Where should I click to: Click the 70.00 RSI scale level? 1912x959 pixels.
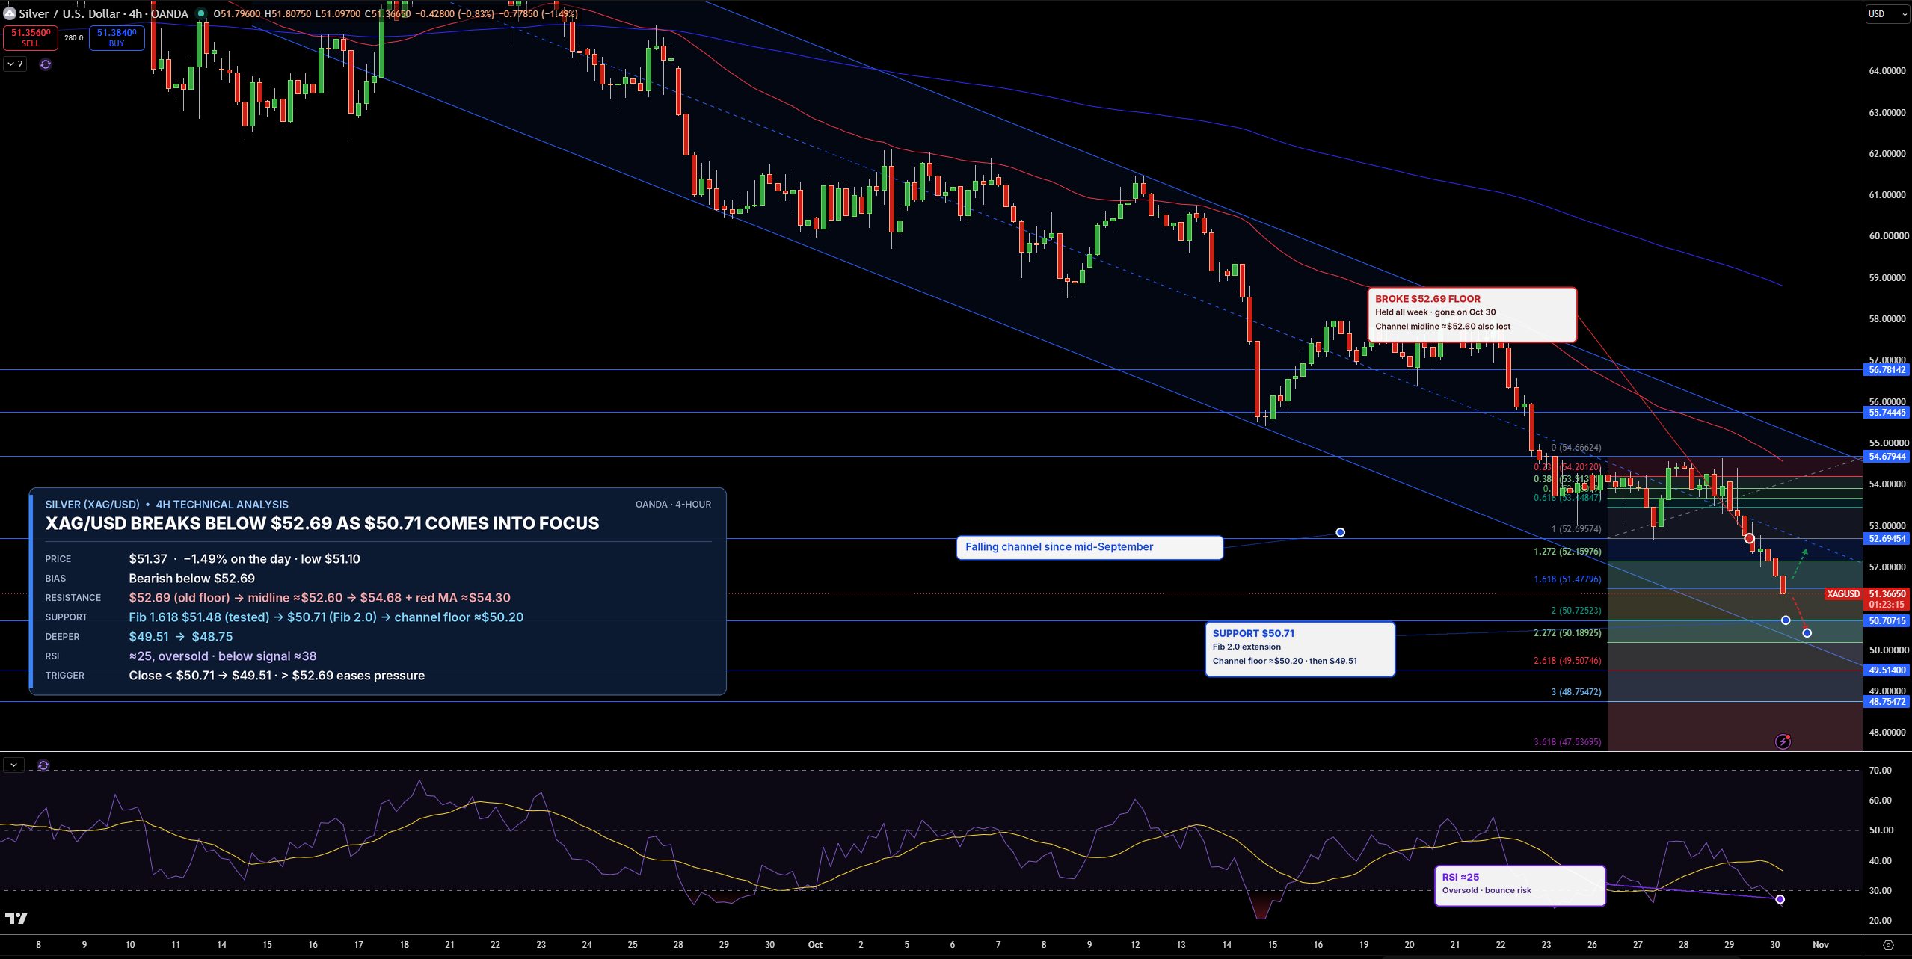pos(1881,771)
